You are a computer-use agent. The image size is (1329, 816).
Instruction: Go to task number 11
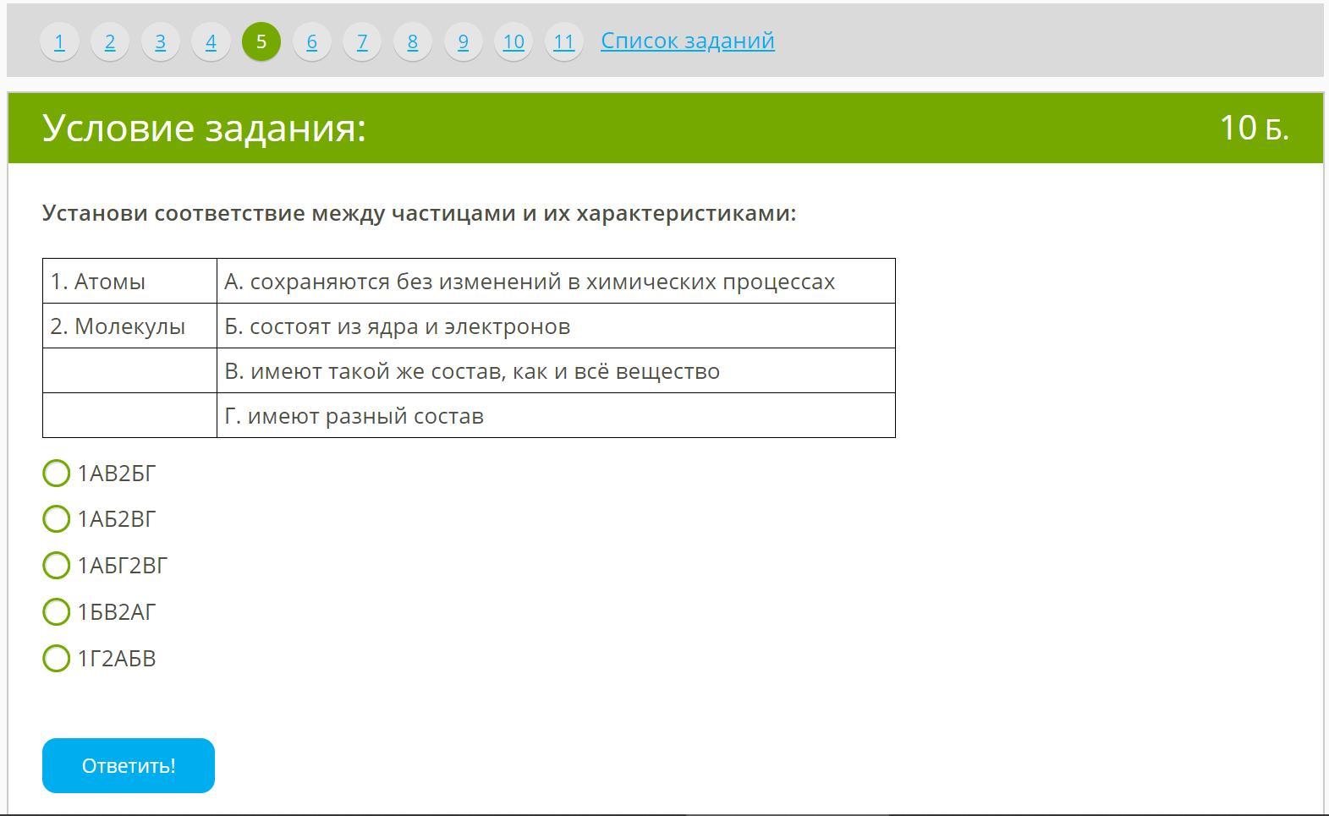point(564,41)
